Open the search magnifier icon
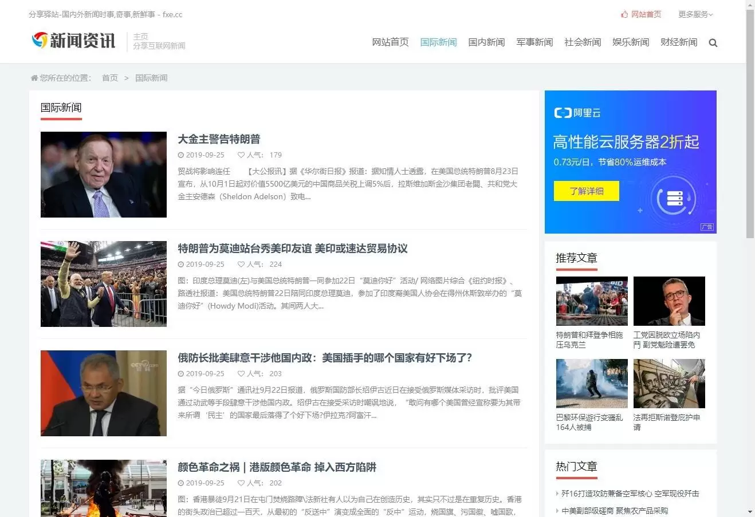The image size is (755, 517). [x=713, y=42]
